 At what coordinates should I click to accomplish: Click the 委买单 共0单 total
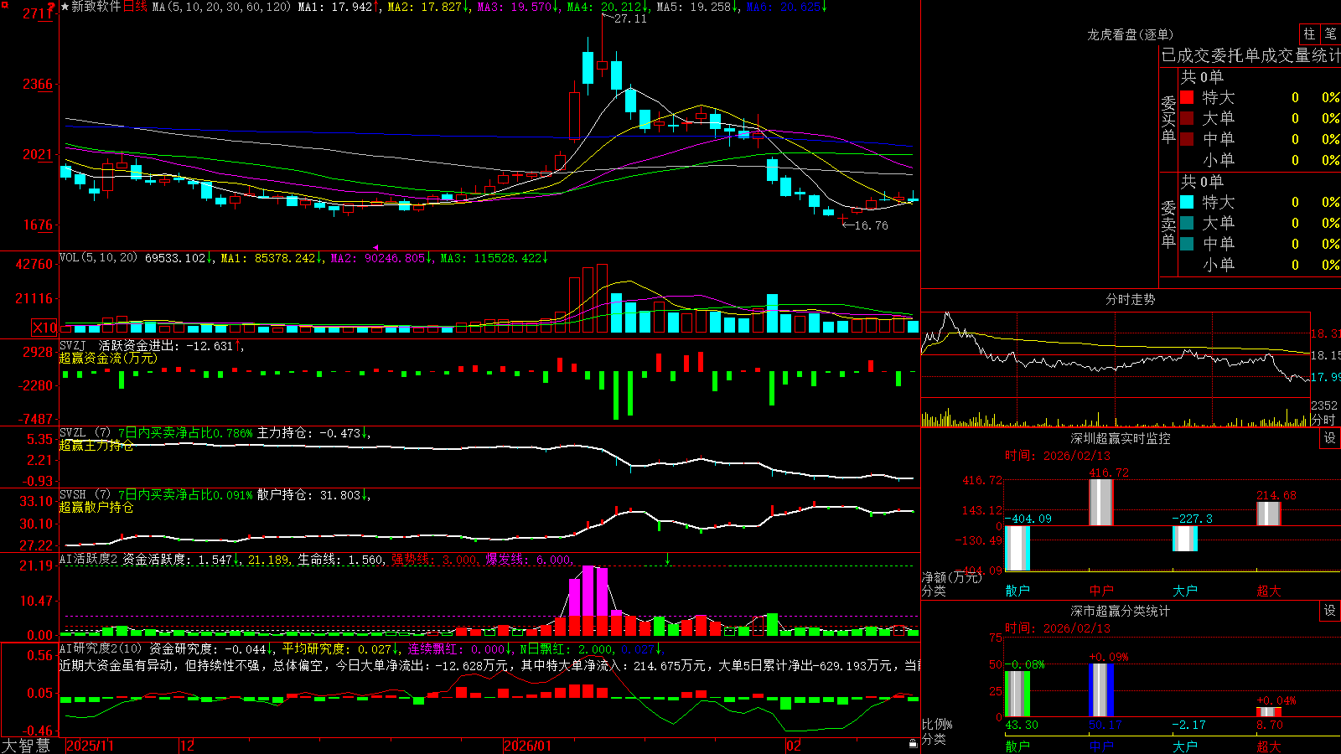1202,76
